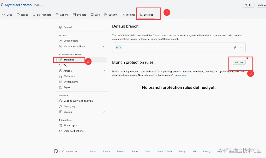The image size is (266, 158).
Task: Open Contact GitHub footer link
Action: 164,152
